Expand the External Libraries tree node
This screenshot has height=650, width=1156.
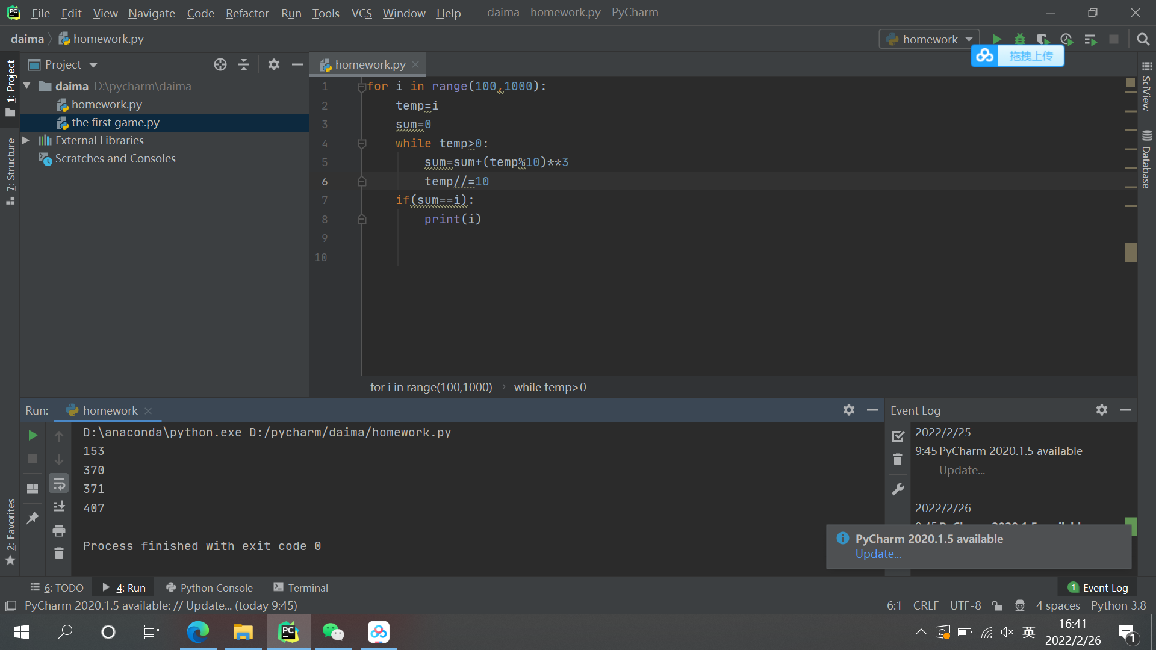26,140
